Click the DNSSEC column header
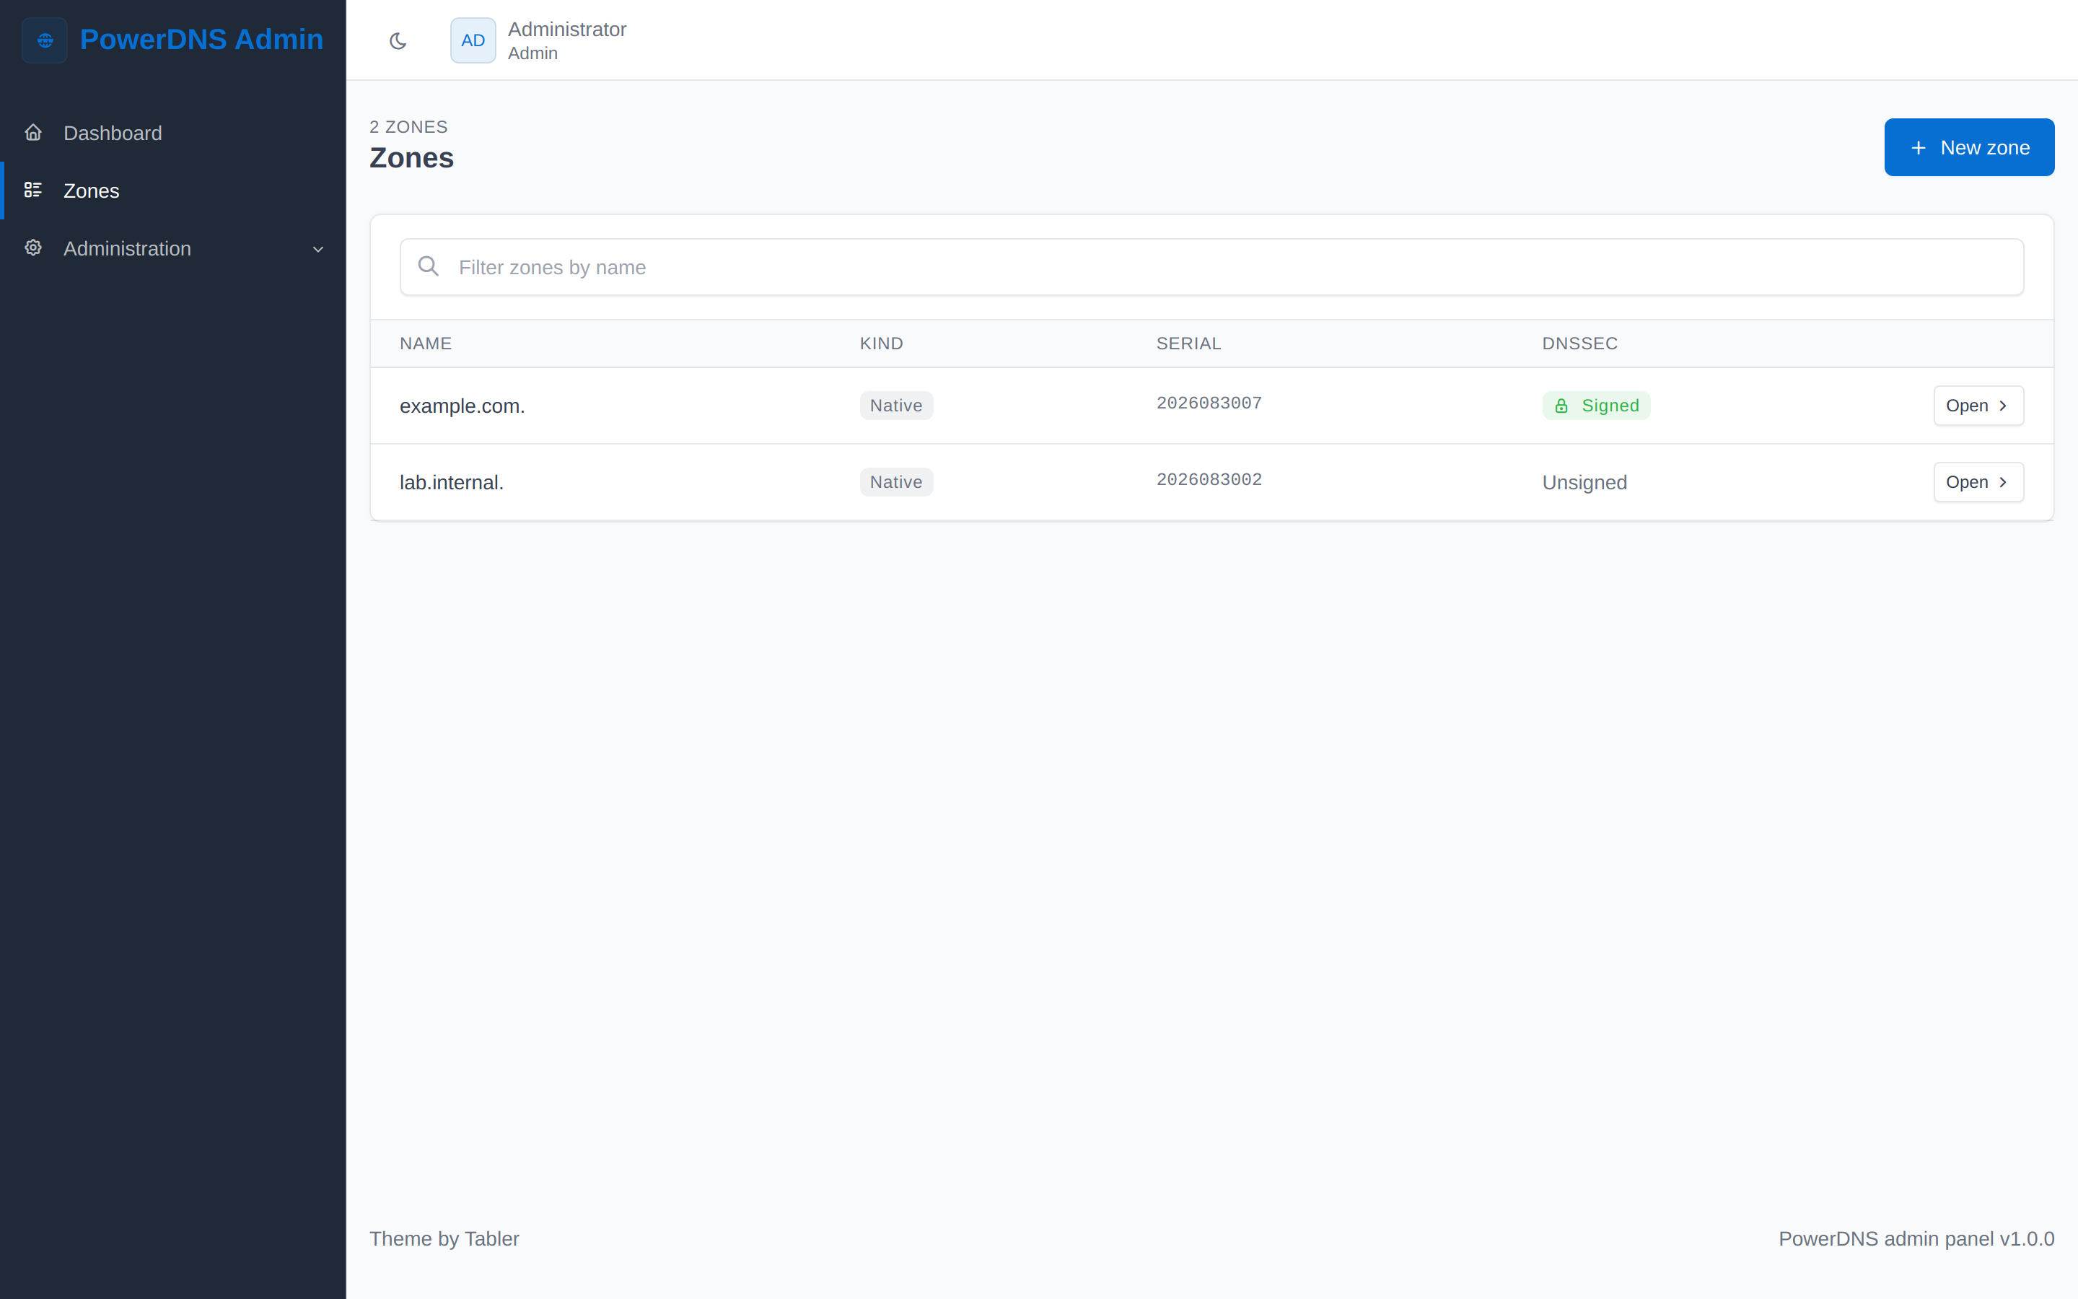Screen dimensions: 2078x1299 (x=1579, y=344)
